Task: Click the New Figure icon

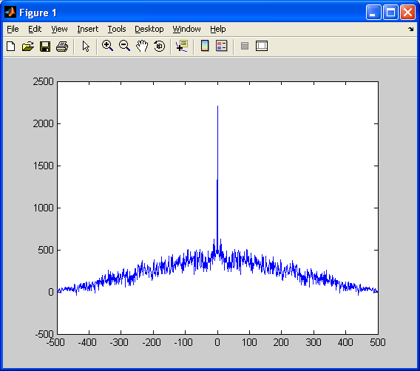Action: [10, 46]
